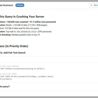Click 'Over 122 GB of data read' line
This screenshot has height=98, width=98.
tap(19, 28)
